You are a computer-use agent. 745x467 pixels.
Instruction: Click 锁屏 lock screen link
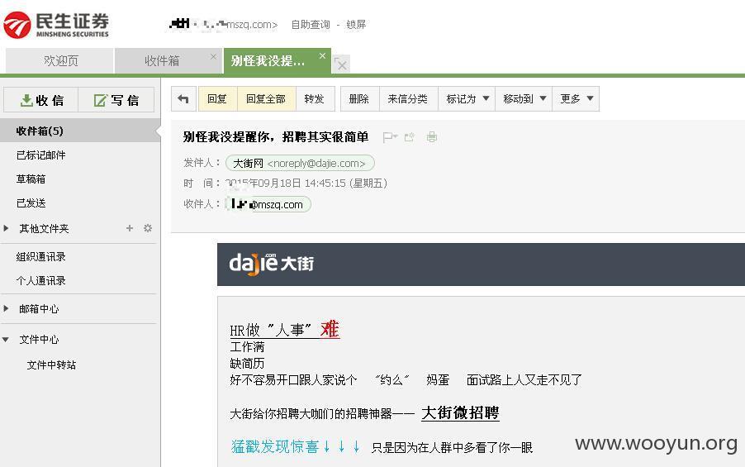point(356,24)
